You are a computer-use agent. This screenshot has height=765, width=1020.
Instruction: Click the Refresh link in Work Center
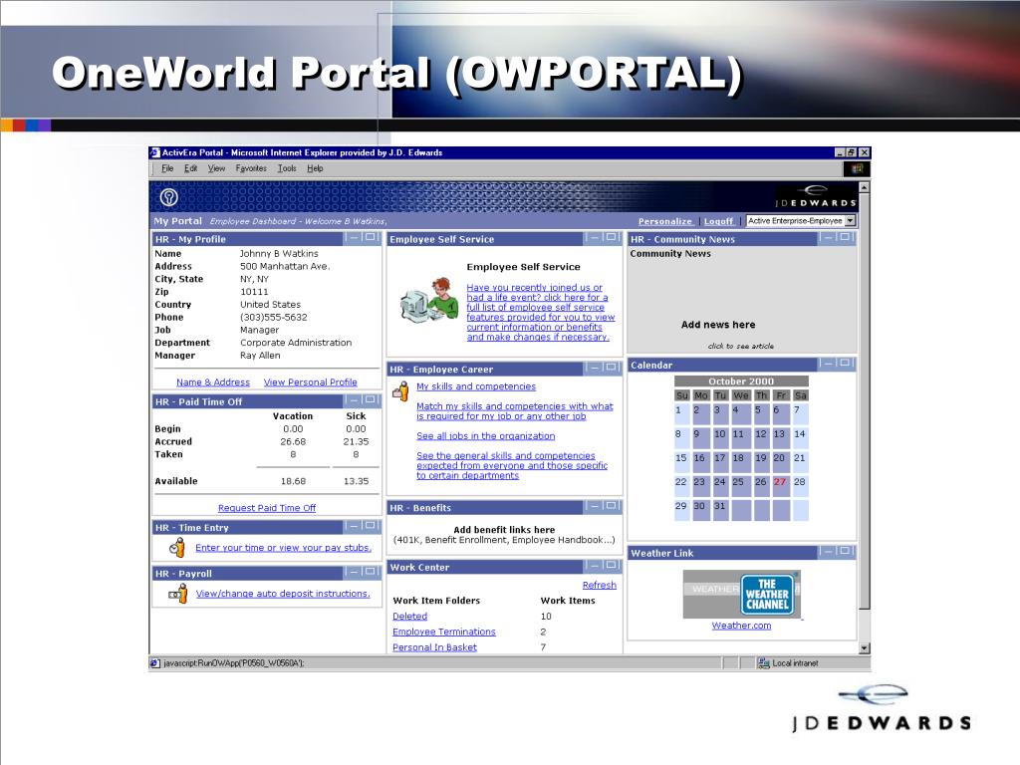pos(599,585)
